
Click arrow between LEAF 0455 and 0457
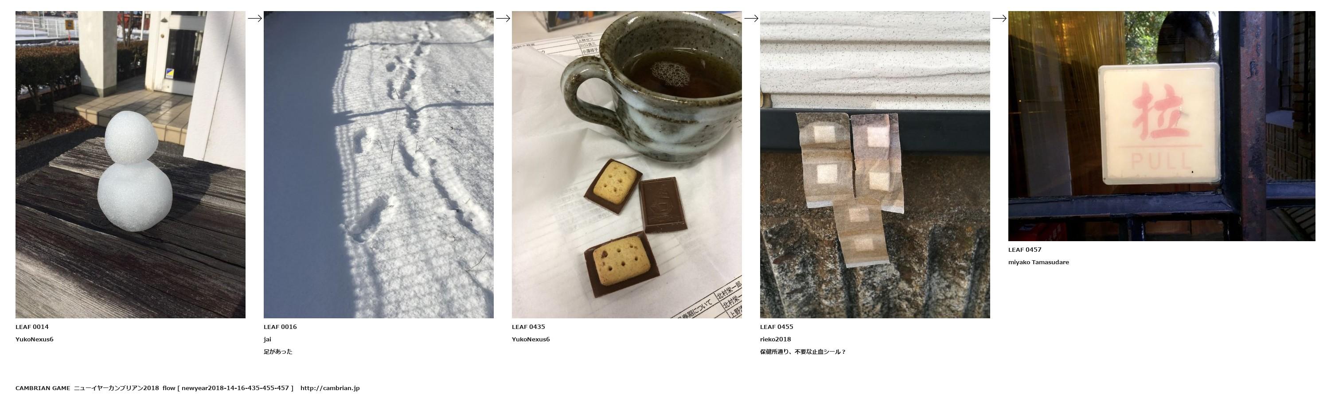tap(999, 18)
